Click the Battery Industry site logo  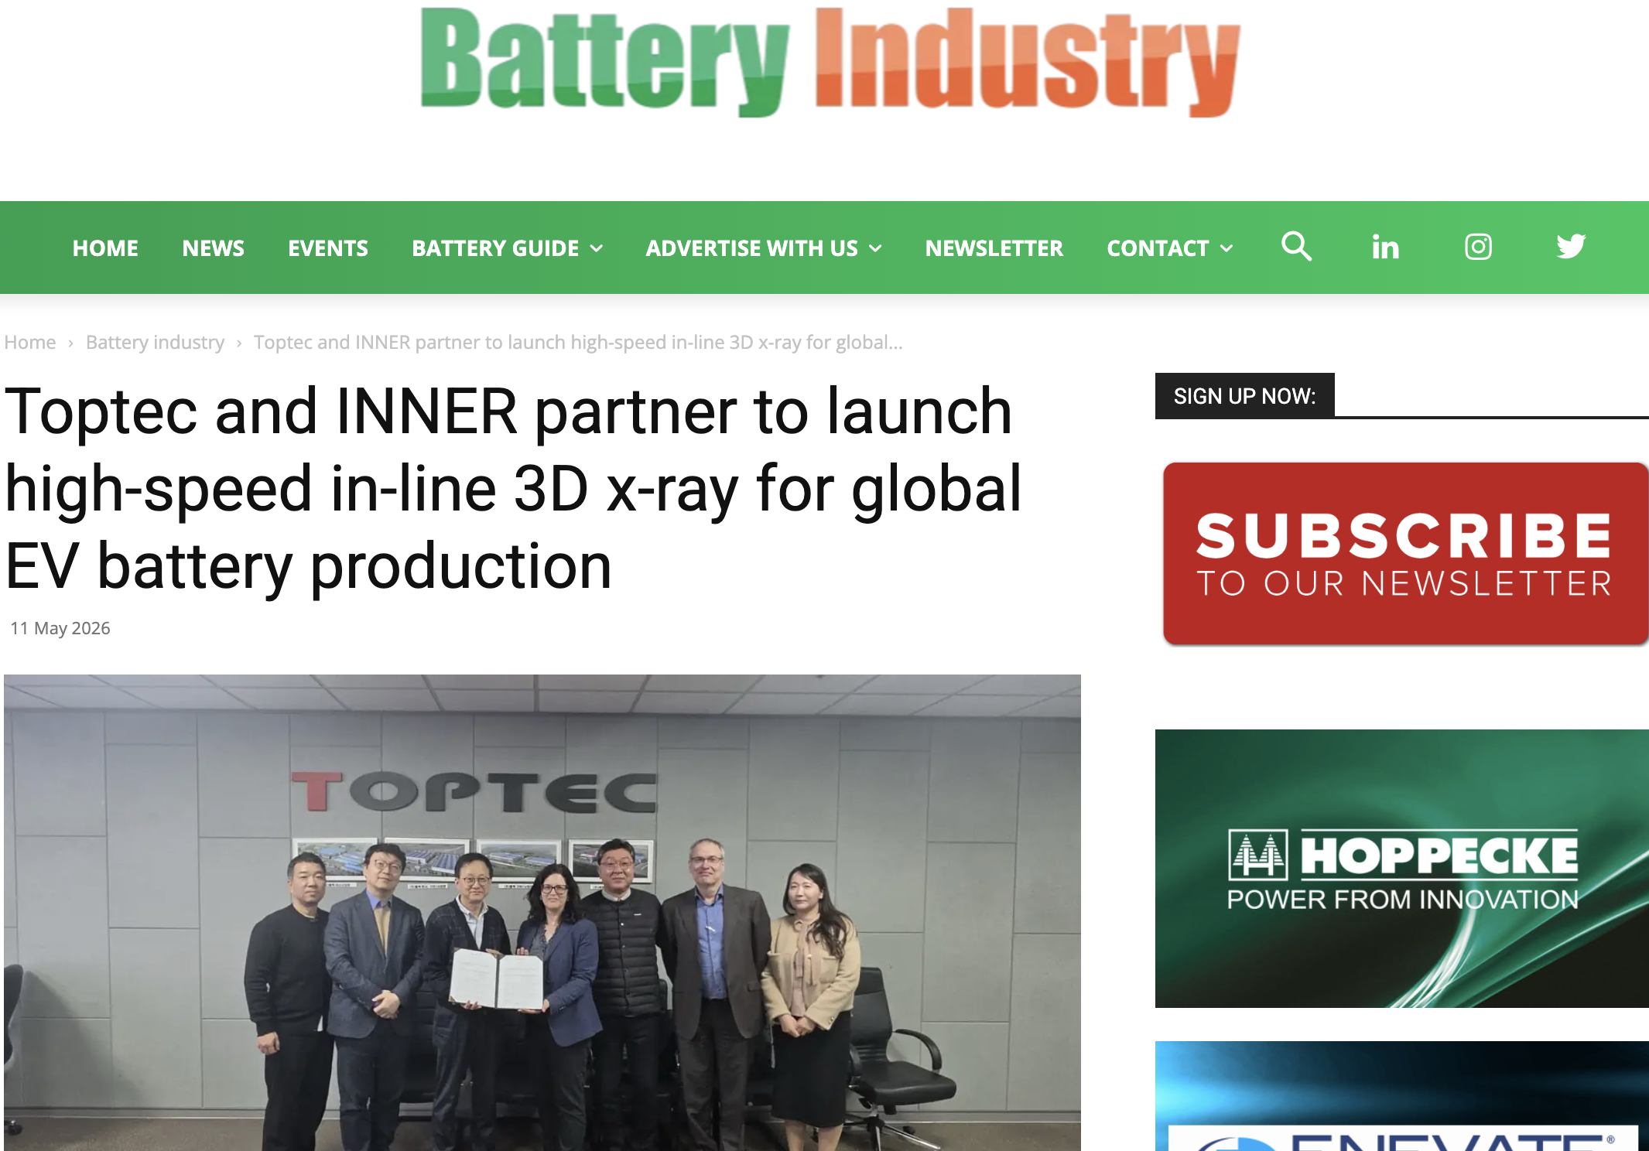pos(830,62)
